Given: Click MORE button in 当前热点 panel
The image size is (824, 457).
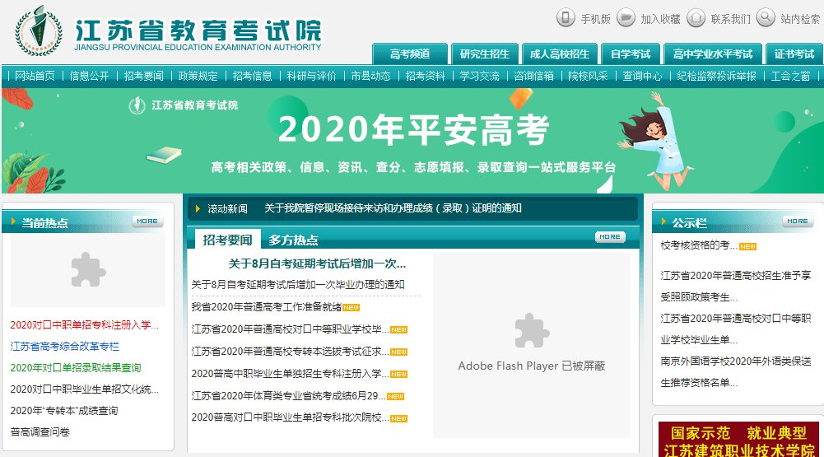Looking at the screenshot, I should [x=147, y=222].
